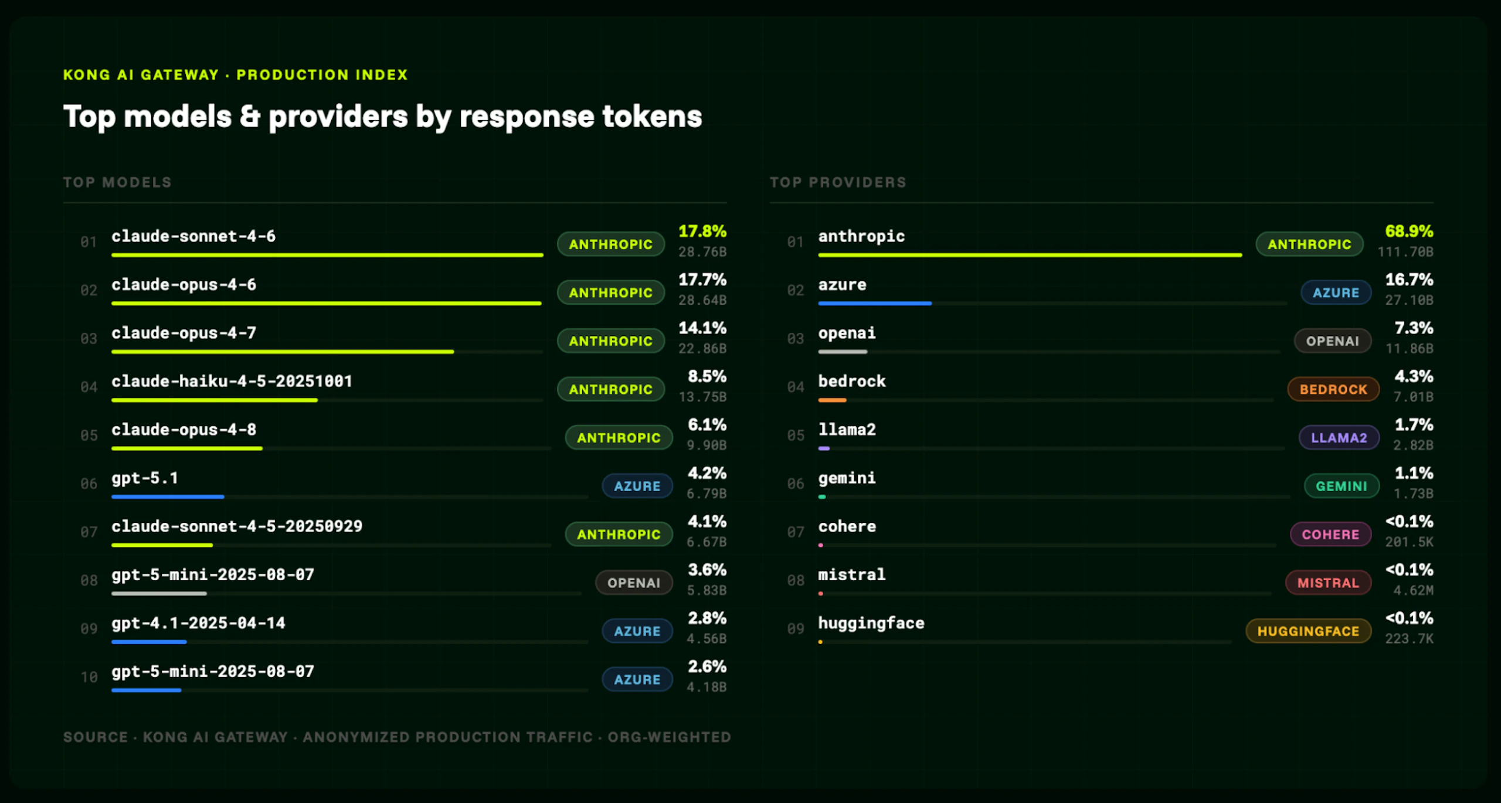Screen dimensions: 1501x803
Task: Click the orange Bedrock badge
Action: pyautogui.click(x=1333, y=389)
